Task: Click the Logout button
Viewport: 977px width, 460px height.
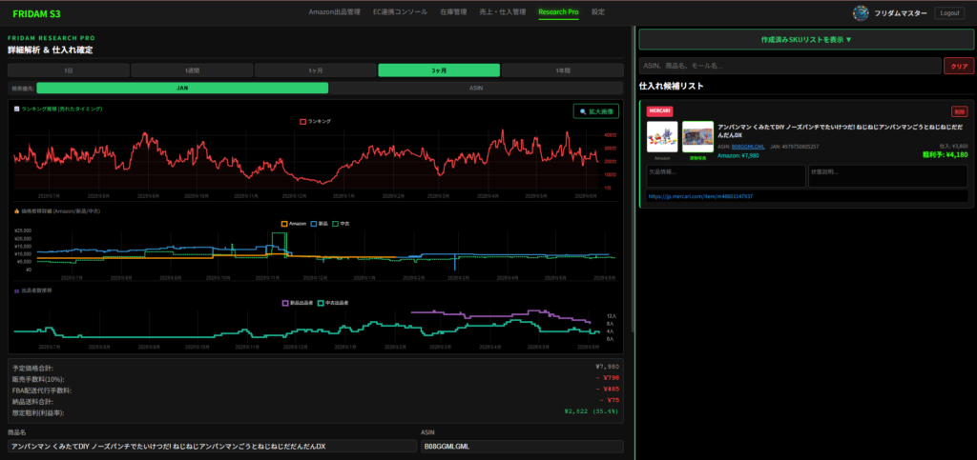Action: 949,13
